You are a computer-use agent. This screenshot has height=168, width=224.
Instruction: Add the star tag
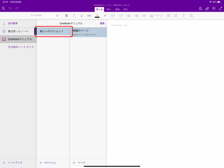pyautogui.click(x=176, y=15)
